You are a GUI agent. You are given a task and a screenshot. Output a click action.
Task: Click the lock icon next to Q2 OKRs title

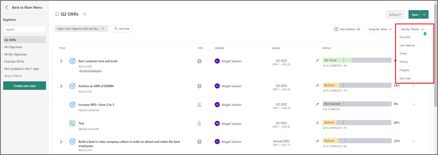point(85,14)
